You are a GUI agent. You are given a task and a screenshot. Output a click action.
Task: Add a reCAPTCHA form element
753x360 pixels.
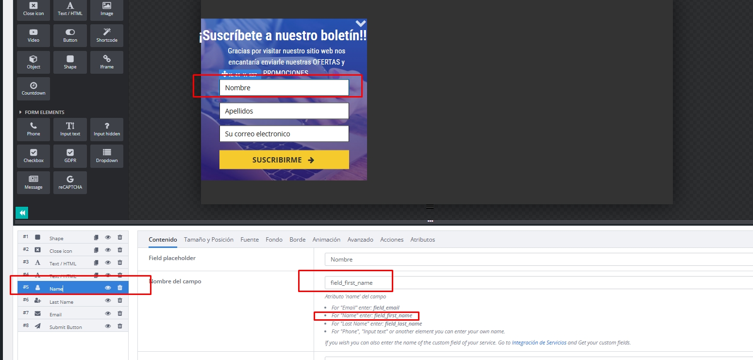(x=70, y=182)
